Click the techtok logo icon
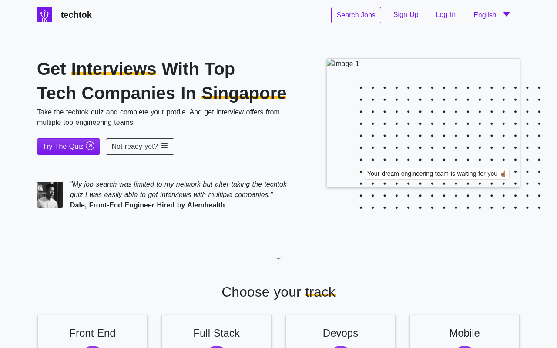The height and width of the screenshot is (348, 557). tap(44, 15)
